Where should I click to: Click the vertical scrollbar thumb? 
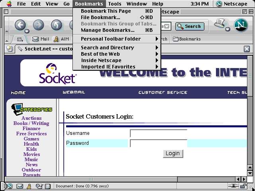coord(250,76)
